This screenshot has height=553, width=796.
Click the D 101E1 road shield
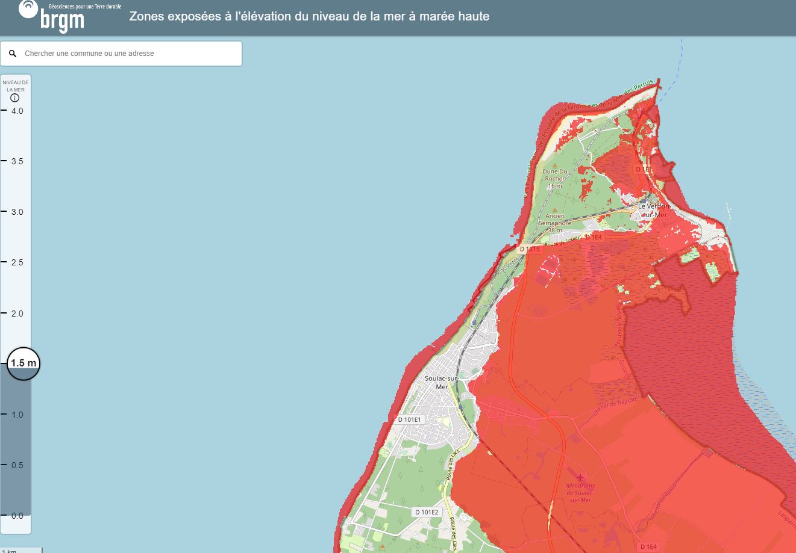tap(411, 419)
